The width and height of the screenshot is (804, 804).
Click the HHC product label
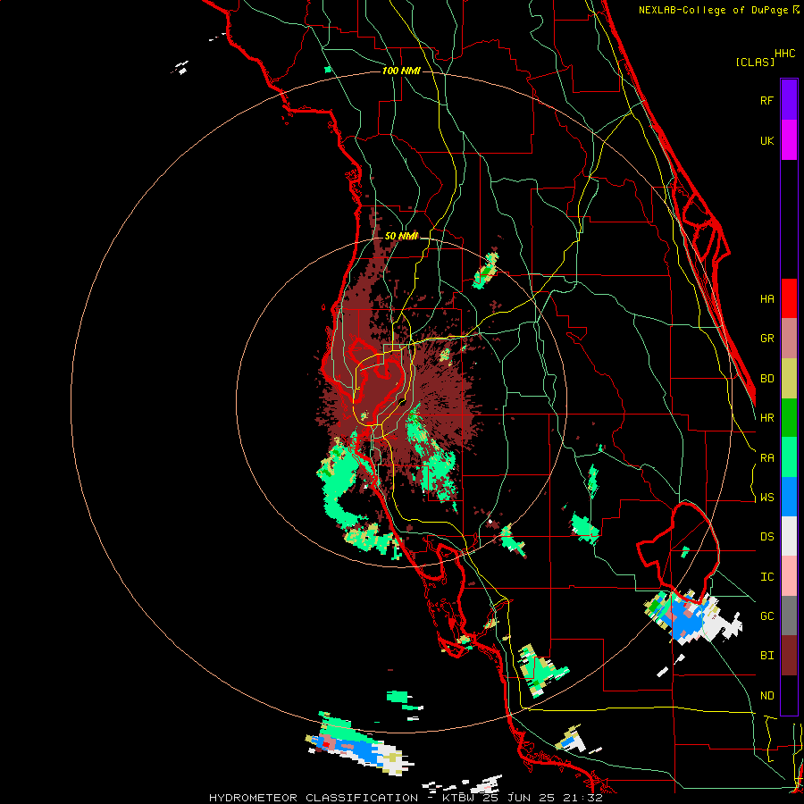click(784, 54)
